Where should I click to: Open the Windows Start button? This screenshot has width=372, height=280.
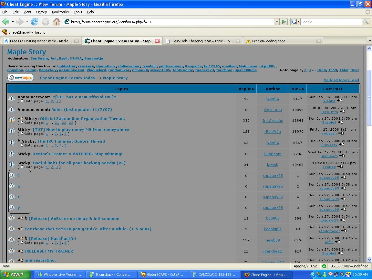tap(15, 275)
